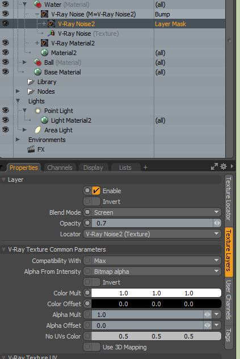The width and height of the screenshot is (240, 359).
Task: Click the Library folder icon
Action: [31, 82]
